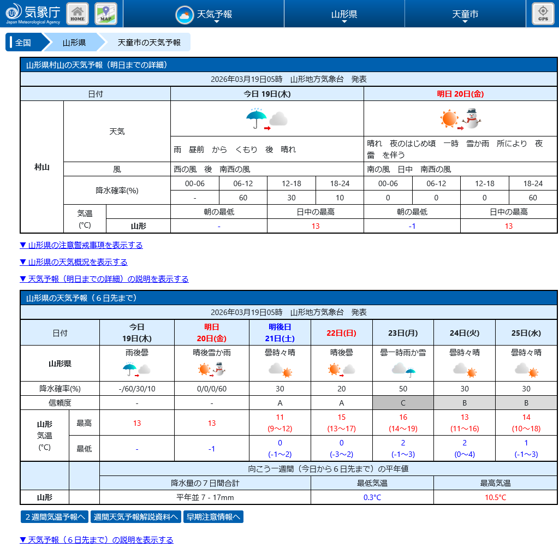Select the 山形県 breadcrumb
Screen dimensions: 559x559
[74, 43]
